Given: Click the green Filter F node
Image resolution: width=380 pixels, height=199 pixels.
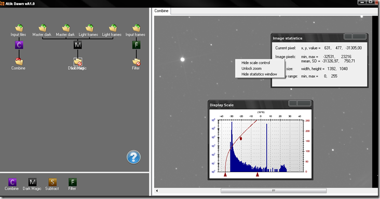Looking at the screenshot, I should coord(136,45).
